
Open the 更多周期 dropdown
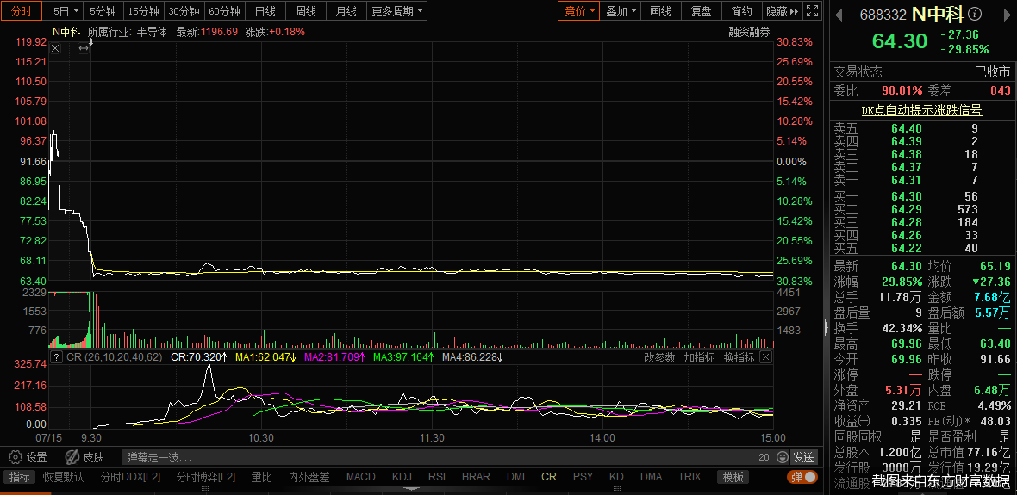pos(396,11)
